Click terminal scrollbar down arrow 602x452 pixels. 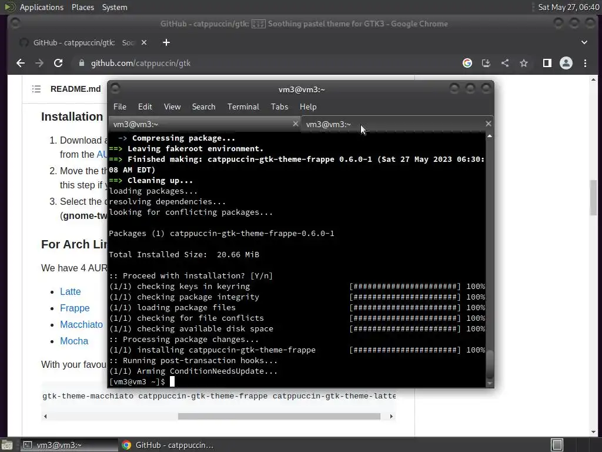click(490, 383)
